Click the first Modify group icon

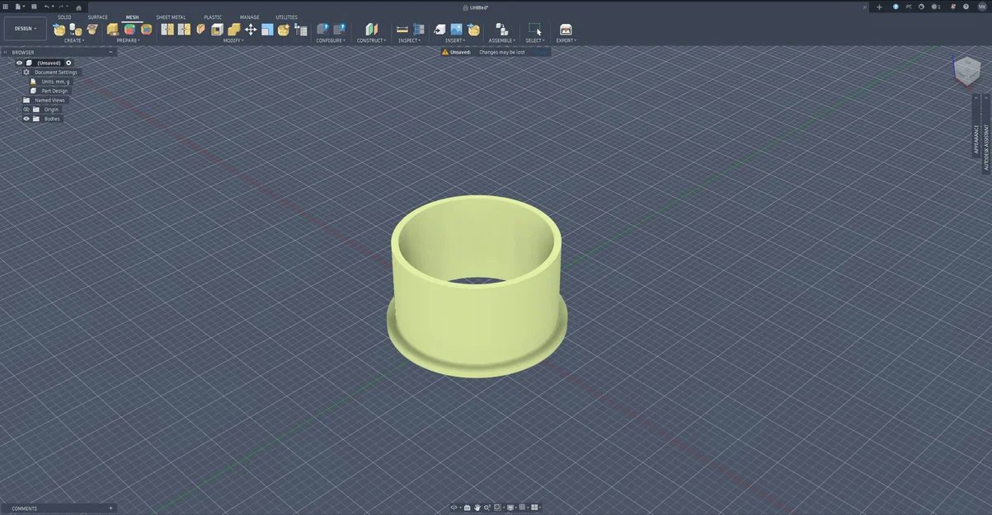click(167, 30)
